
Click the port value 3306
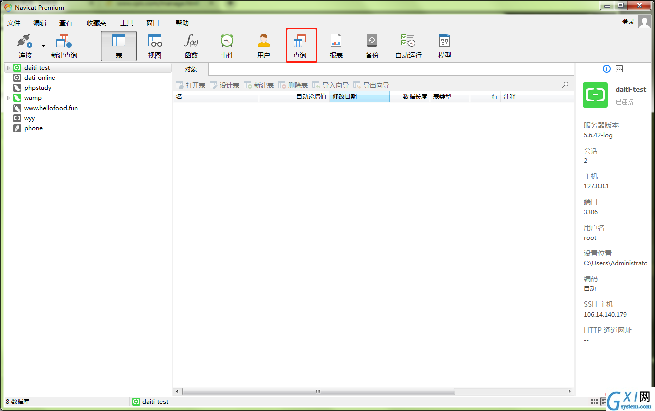[591, 212]
